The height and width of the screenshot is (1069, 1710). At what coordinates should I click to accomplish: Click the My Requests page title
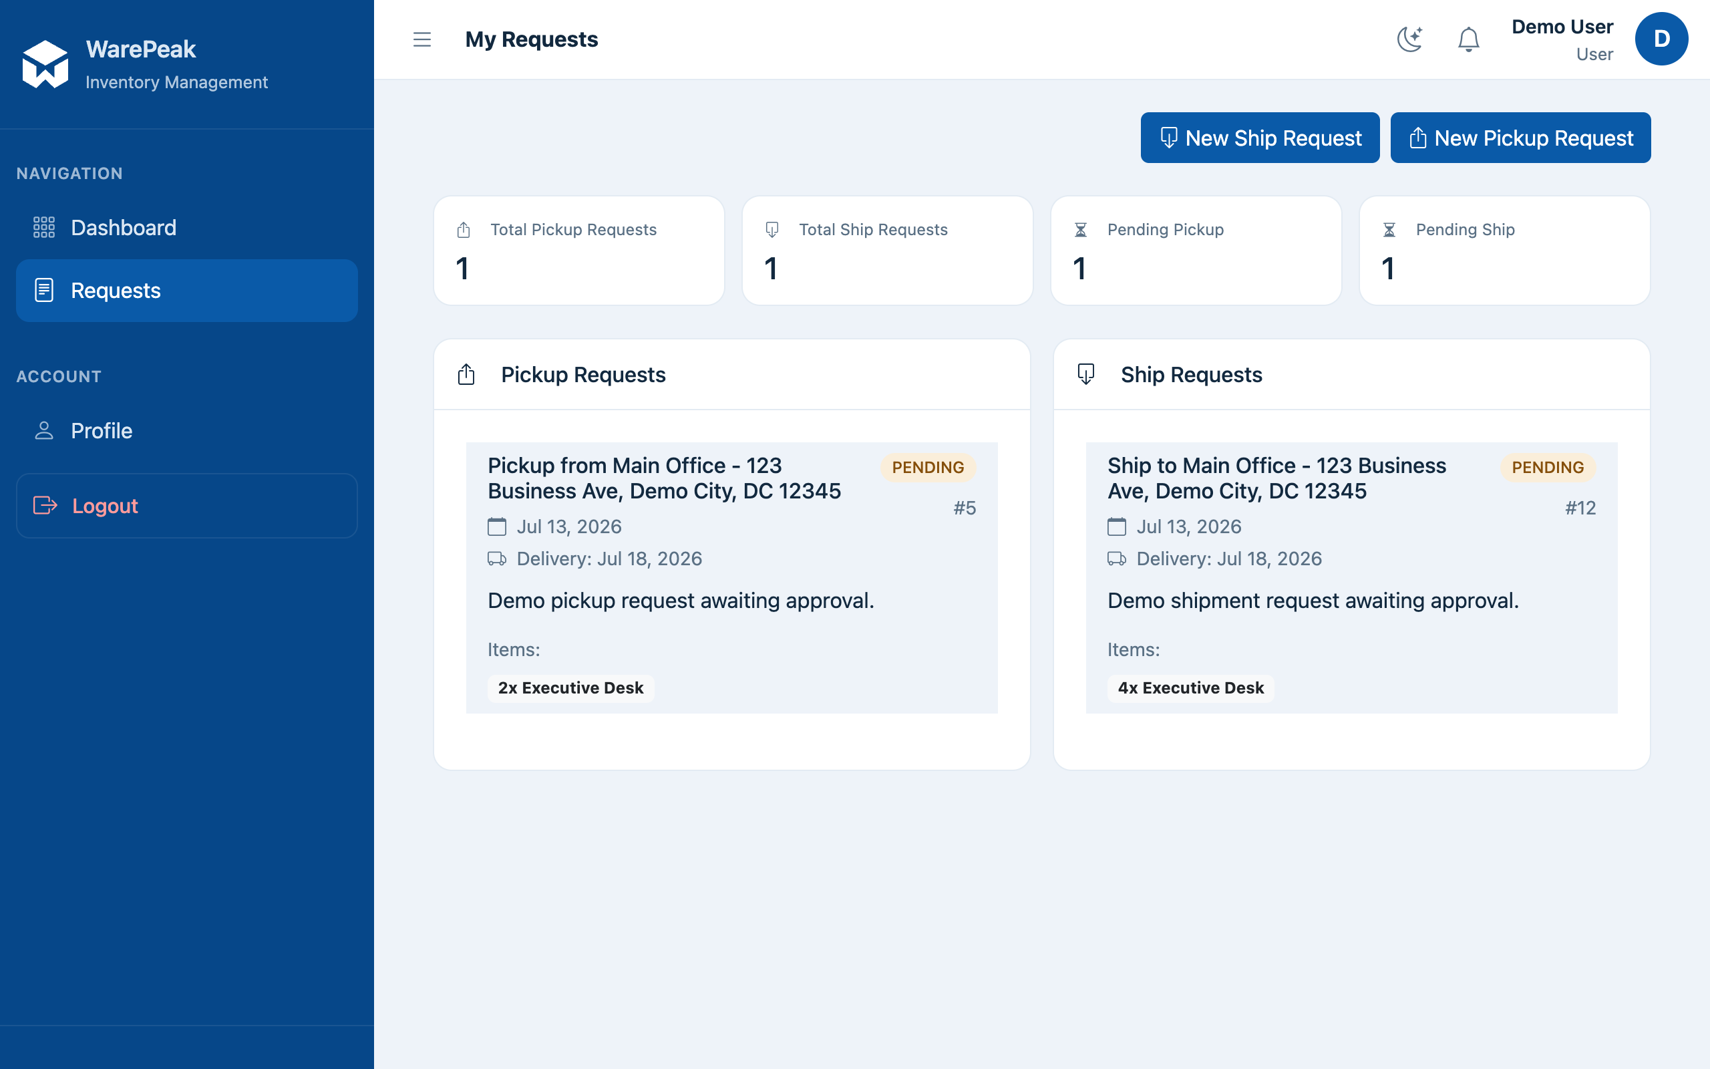click(532, 39)
